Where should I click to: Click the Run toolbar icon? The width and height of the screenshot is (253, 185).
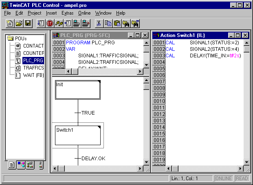pyautogui.click(x=41, y=24)
